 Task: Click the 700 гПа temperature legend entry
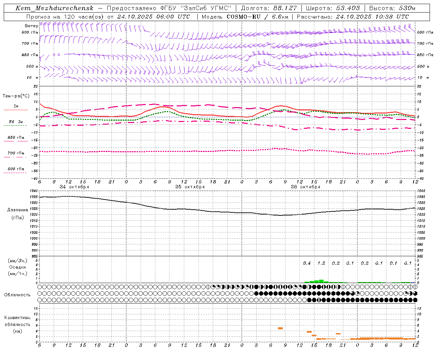tap(16, 153)
